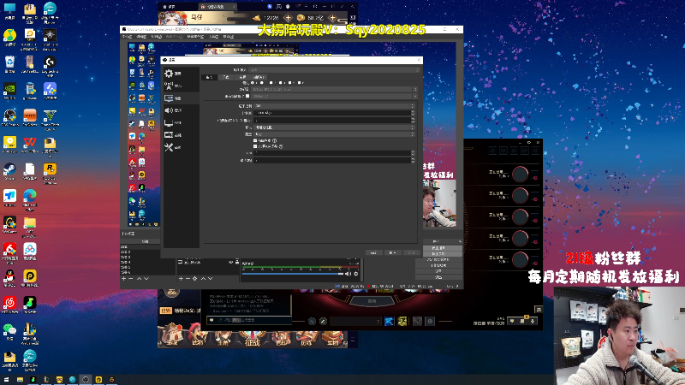Click Apply button in settings dialog
This screenshot has height=385, width=685.
coord(411,252)
